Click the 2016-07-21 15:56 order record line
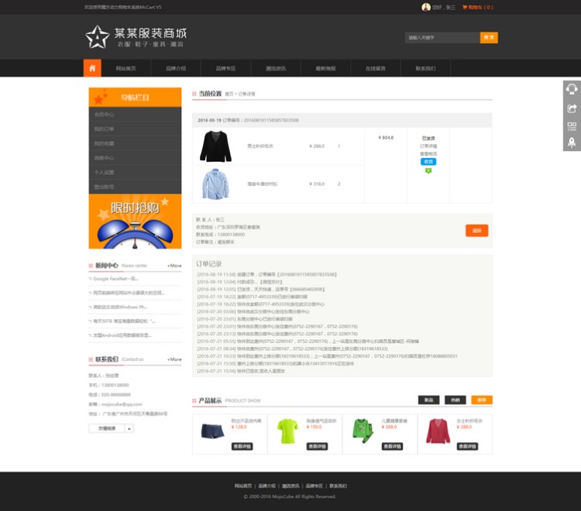 (x=241, y=371)
